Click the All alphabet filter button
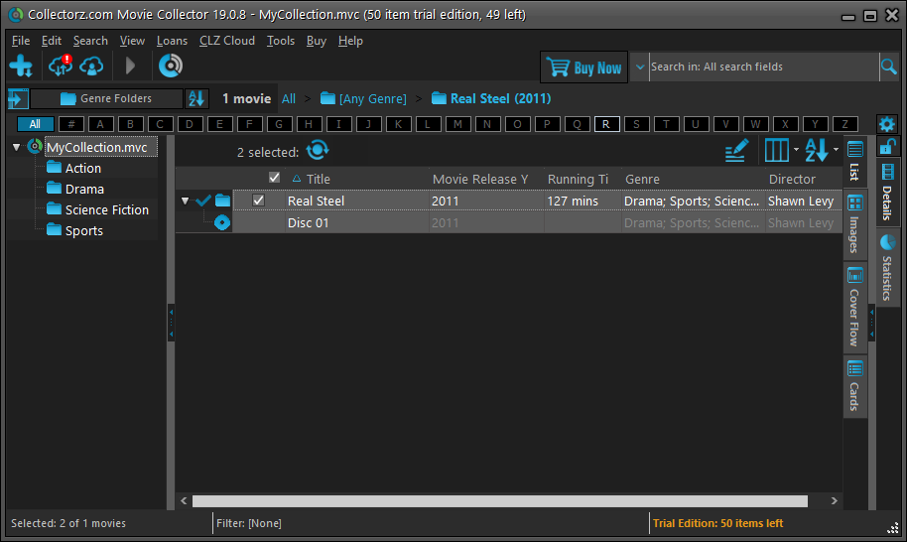907x542 pixels. 35,124
